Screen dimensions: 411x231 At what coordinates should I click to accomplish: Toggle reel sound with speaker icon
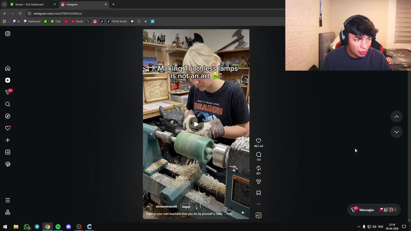tap(243, 213)
